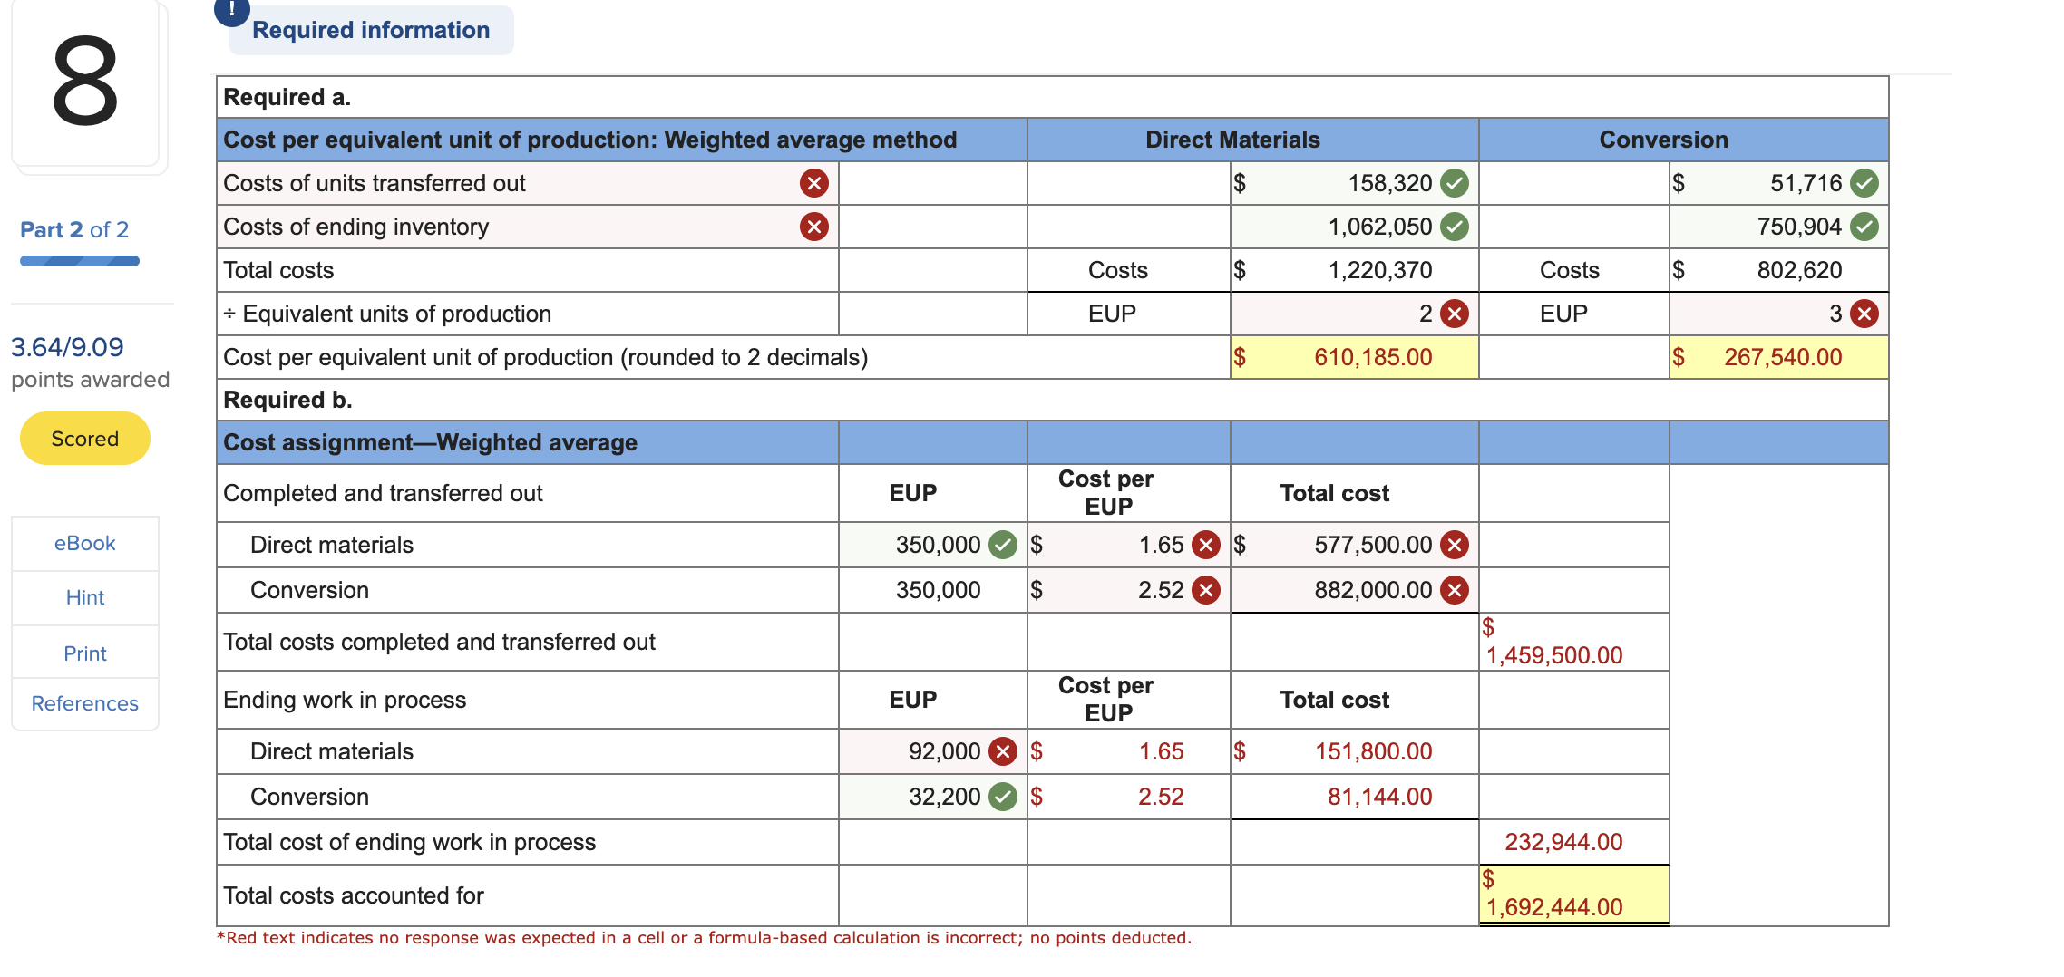Click the green check next to 158,320

coord(1455,183)
